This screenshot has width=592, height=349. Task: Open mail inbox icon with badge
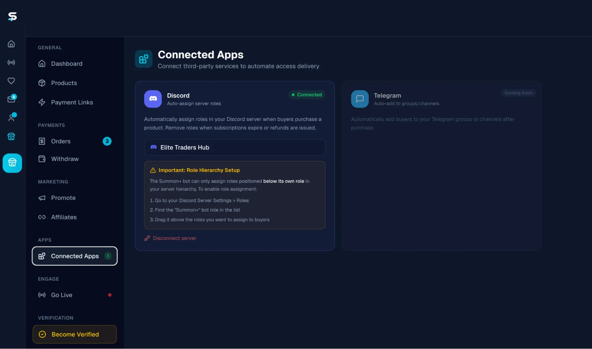[11, 99]
